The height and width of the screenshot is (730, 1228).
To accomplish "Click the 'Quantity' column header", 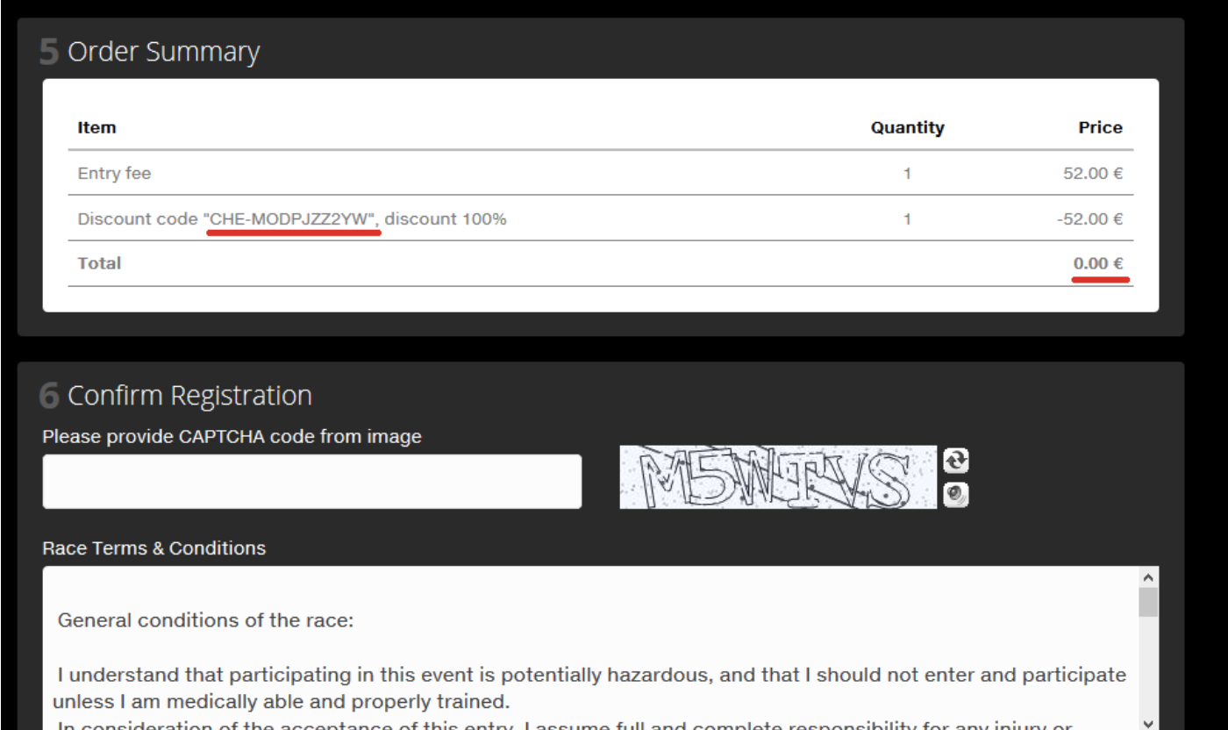I will 907,127.
